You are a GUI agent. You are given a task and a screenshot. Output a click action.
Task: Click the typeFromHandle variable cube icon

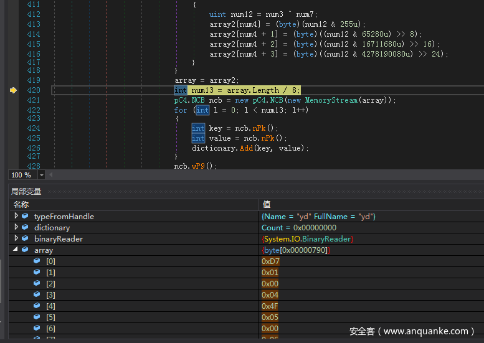[25, 216]
